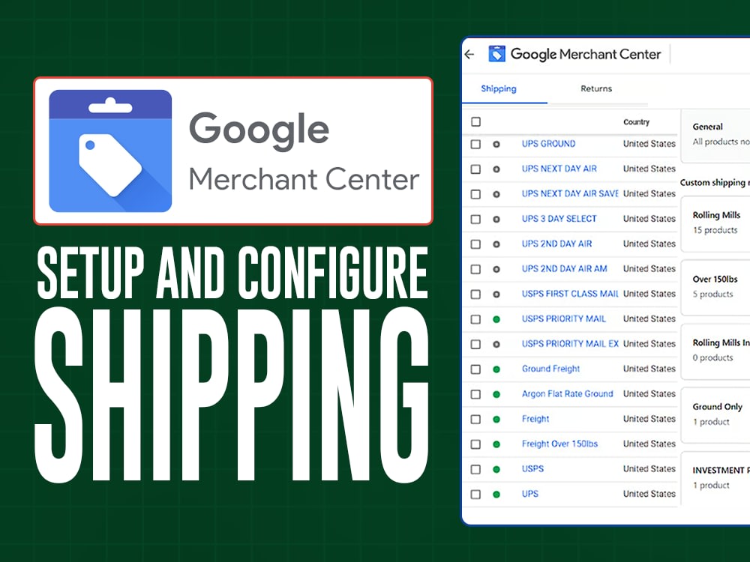The width and height of the screenshot is (750, 562).
Task: Open the UPS GROUND shipping service
Action: click(548, 143)
